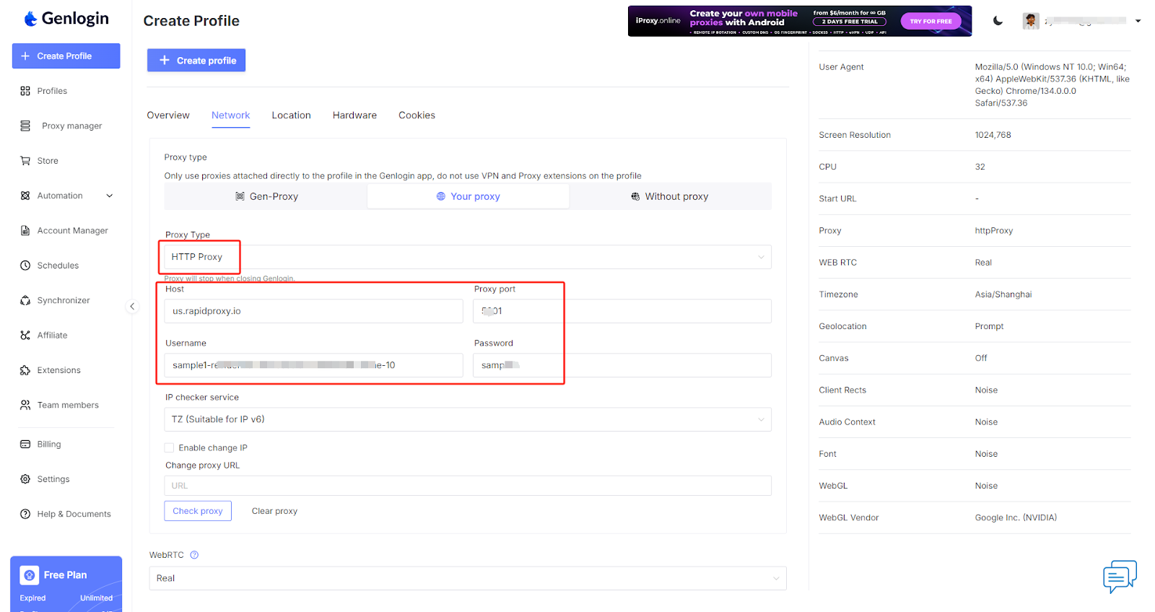Open Synchronizer in the sidebar

click(63, 300)
